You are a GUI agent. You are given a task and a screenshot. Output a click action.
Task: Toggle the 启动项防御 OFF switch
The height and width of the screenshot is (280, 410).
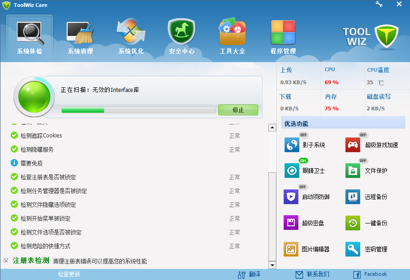coord(303,187)
